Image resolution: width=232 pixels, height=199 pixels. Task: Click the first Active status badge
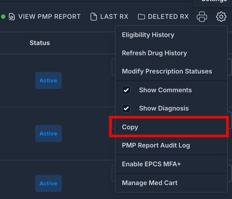[48, 80]
